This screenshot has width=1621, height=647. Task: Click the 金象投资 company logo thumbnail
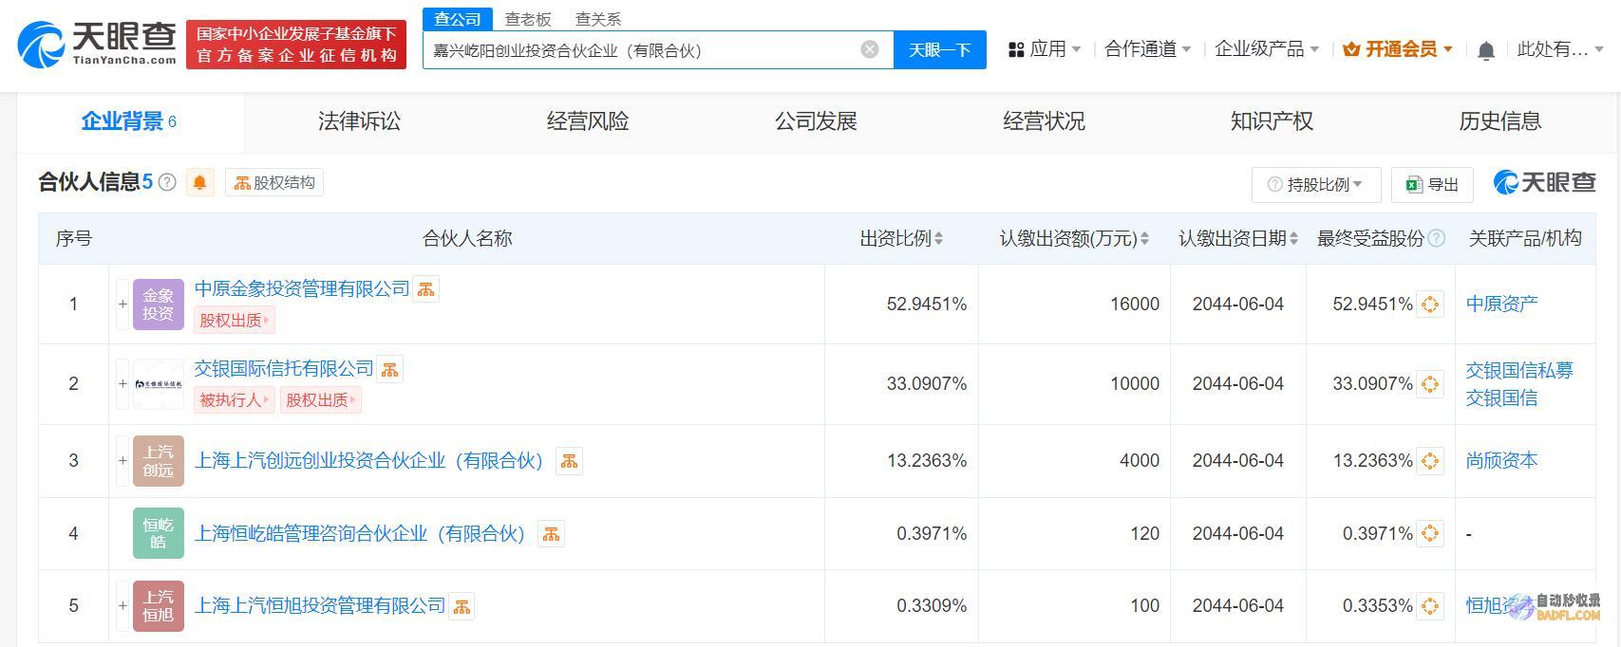159,305
